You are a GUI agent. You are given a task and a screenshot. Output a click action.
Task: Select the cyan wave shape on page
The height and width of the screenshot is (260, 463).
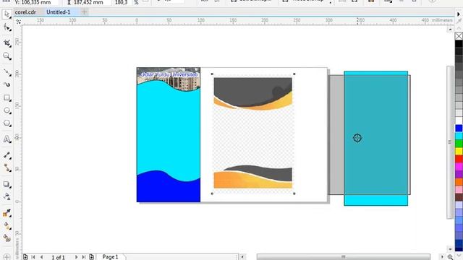(169, 130)
